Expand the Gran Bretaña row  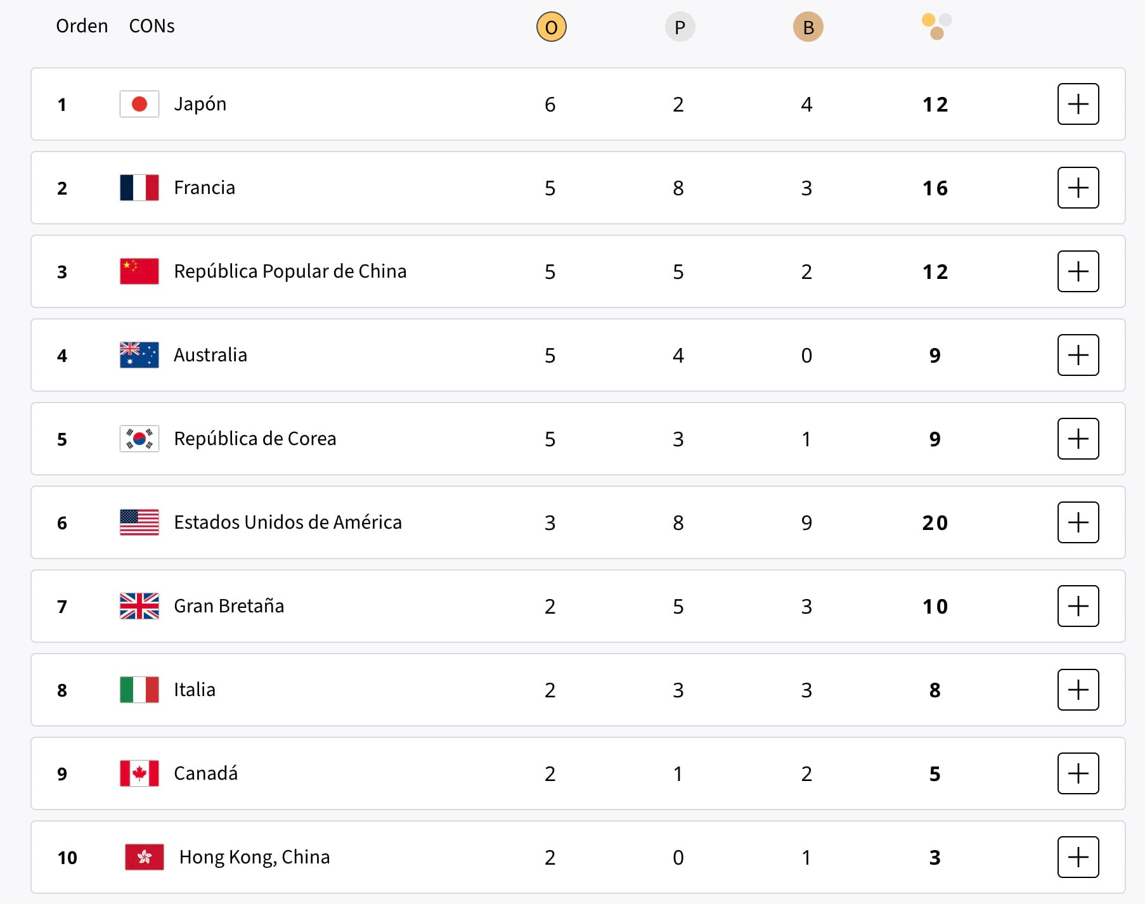[x=1078, y=606]
